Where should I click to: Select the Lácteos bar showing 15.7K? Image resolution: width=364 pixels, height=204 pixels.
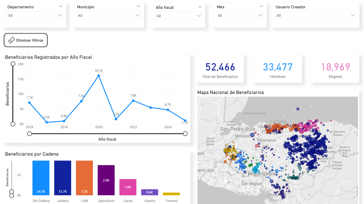[x=63, y=178]
